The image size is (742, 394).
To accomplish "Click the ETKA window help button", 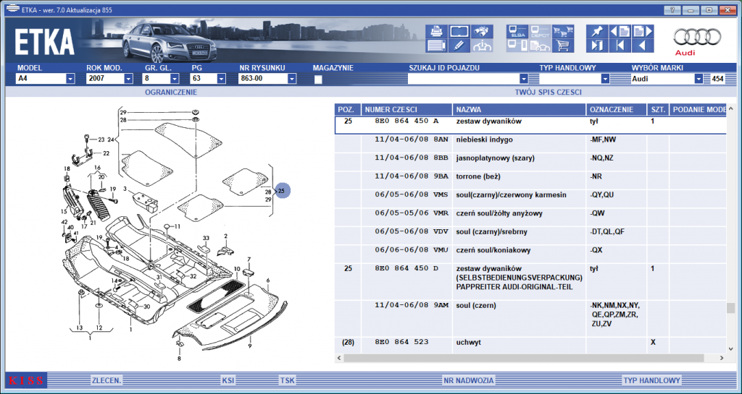I will pyautogui.click(x=672, y=10).
